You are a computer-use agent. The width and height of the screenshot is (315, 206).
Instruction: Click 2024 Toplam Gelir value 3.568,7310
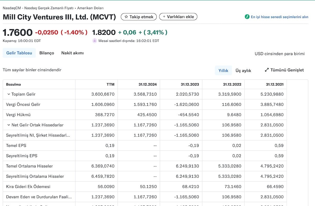[145, 94]
